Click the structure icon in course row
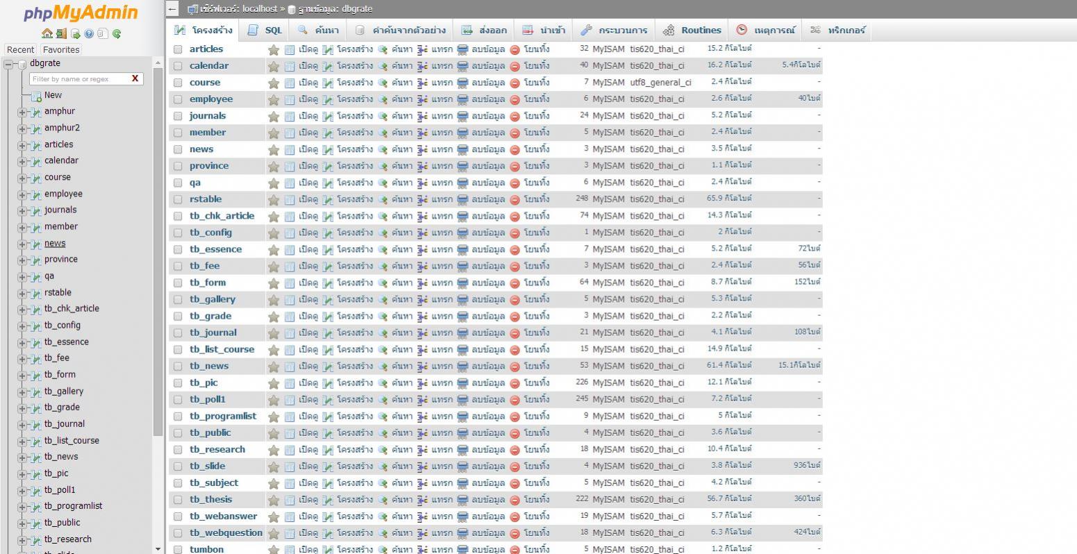 pyautogui.click(x=328, y=83)
